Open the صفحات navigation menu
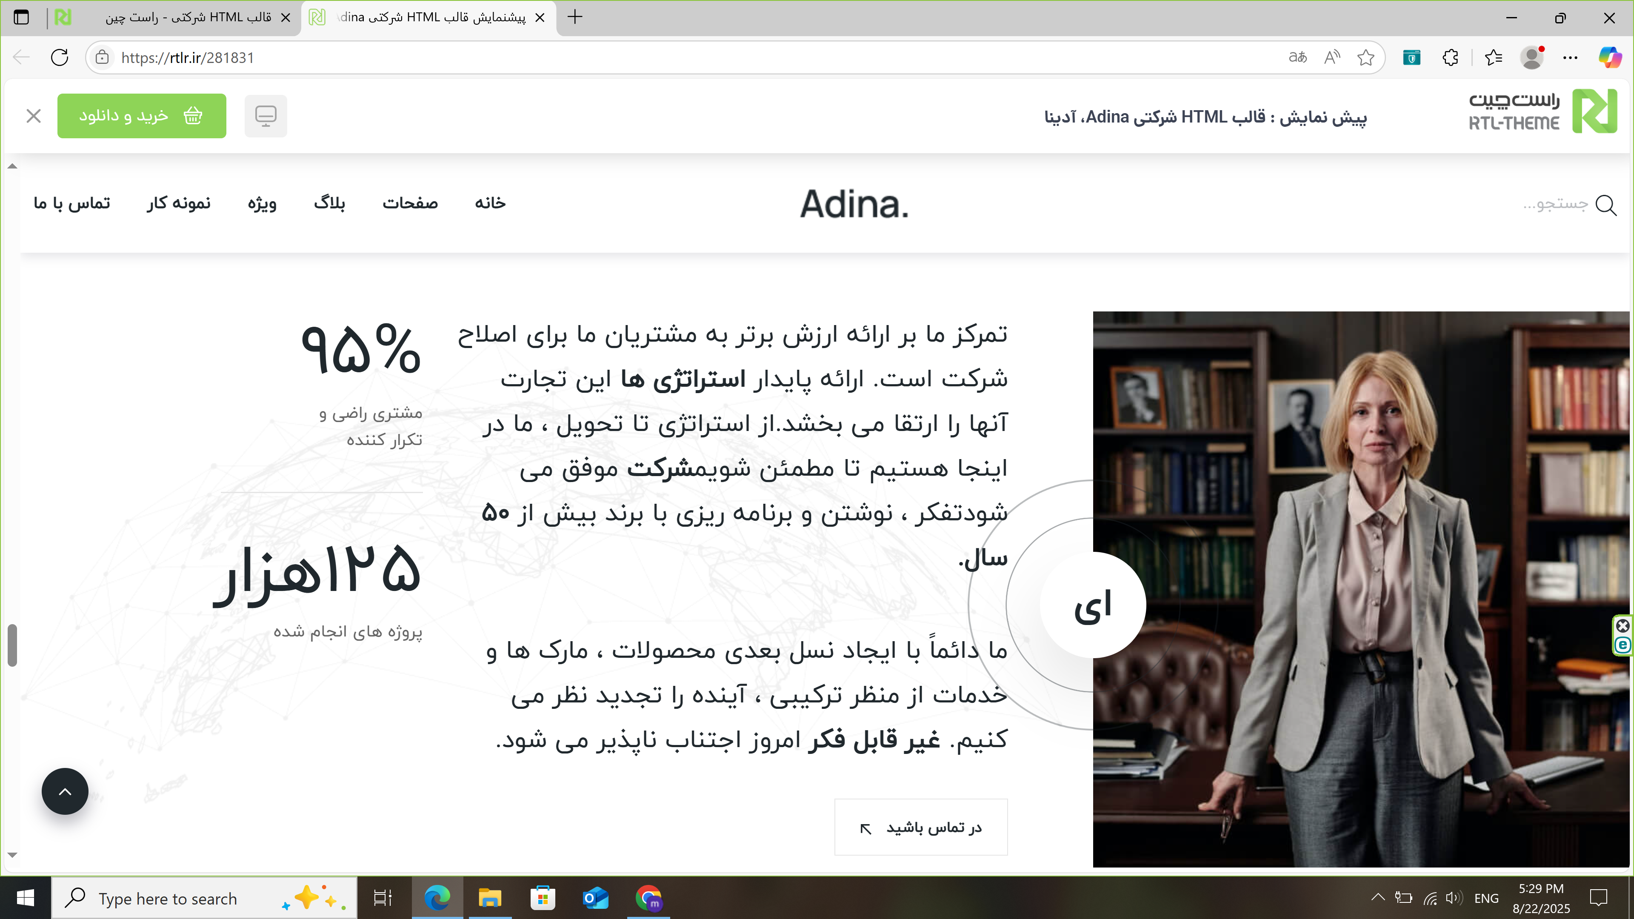The image size is (1634, 919). (x=410, y=203)
